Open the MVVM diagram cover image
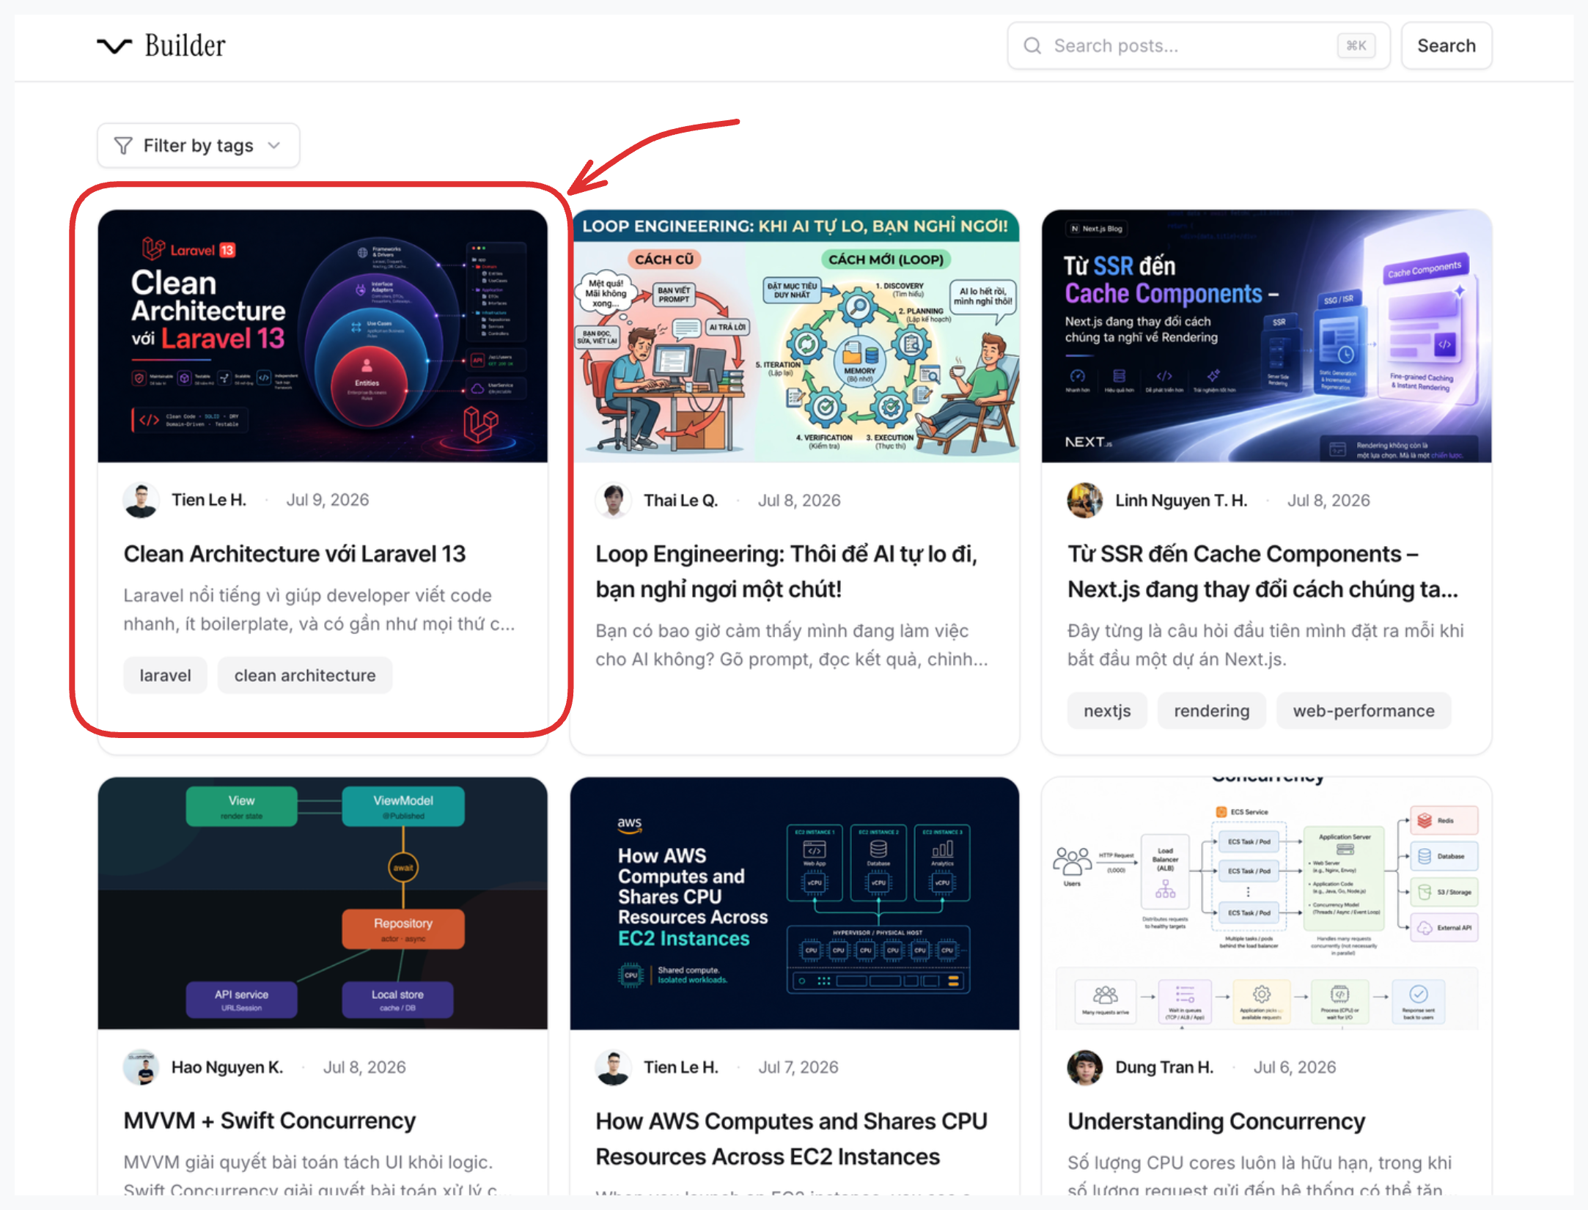Screen dimensions: 1588x1210 323,904
